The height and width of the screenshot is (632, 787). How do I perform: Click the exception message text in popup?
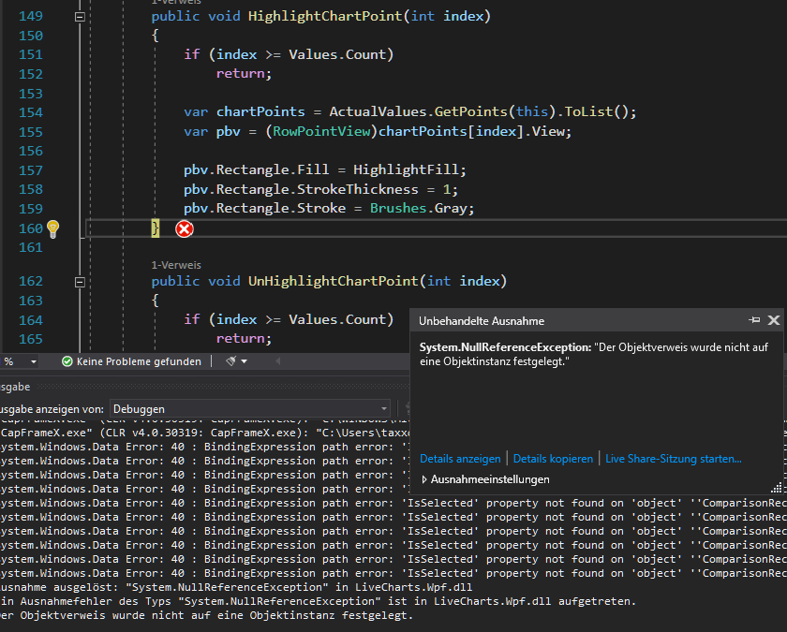[594, 354]
